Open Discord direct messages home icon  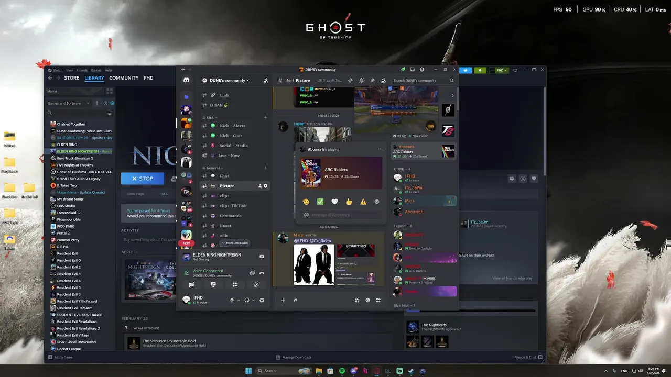pos(186,80)
